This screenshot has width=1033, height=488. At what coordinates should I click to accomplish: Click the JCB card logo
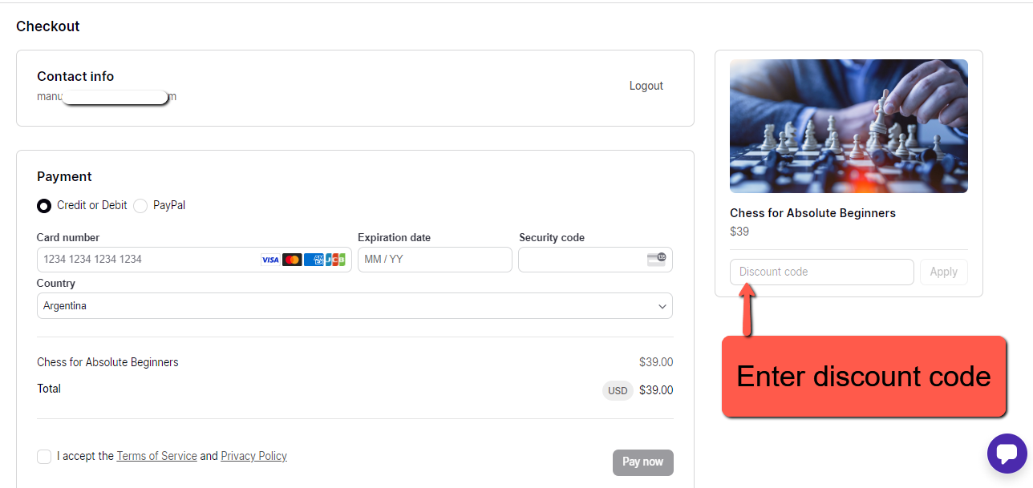point(335,260)
